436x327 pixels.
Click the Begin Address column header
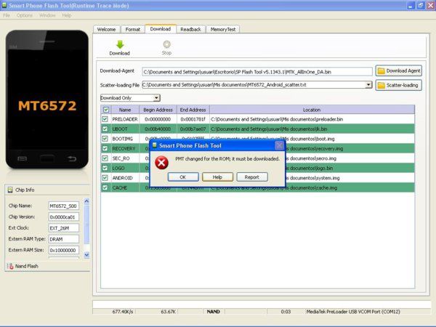coord(158,110)
